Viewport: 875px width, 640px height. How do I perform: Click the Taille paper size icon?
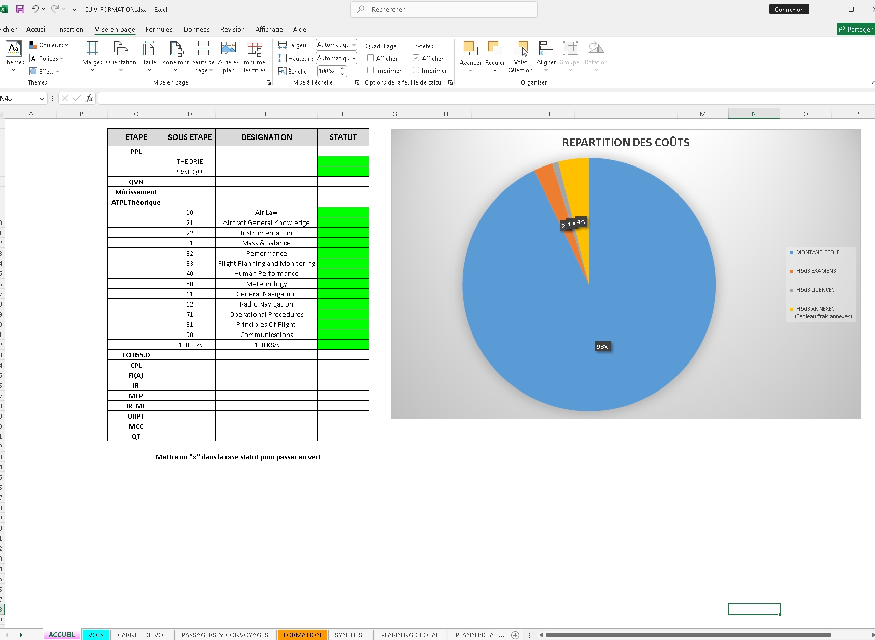(149, 49)
